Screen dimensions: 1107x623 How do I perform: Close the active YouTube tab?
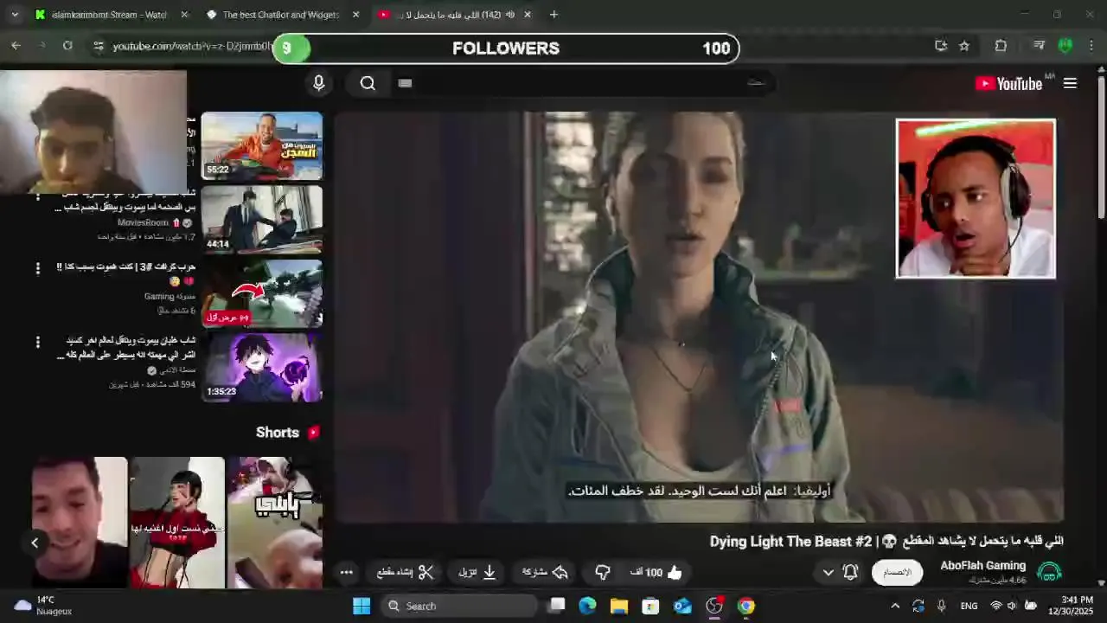[x=528, y=15]
